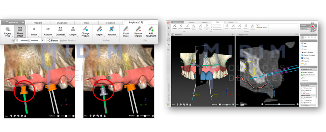The height and width of the screenshot is (132, 326).
Task: Click Remove Implant in the Implant (17) ribbon
Action: [138, 32]
